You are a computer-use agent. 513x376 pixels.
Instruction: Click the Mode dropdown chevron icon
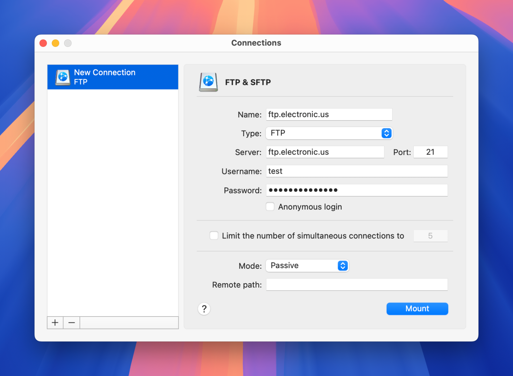pyautogui.click(x=342, y=265)
